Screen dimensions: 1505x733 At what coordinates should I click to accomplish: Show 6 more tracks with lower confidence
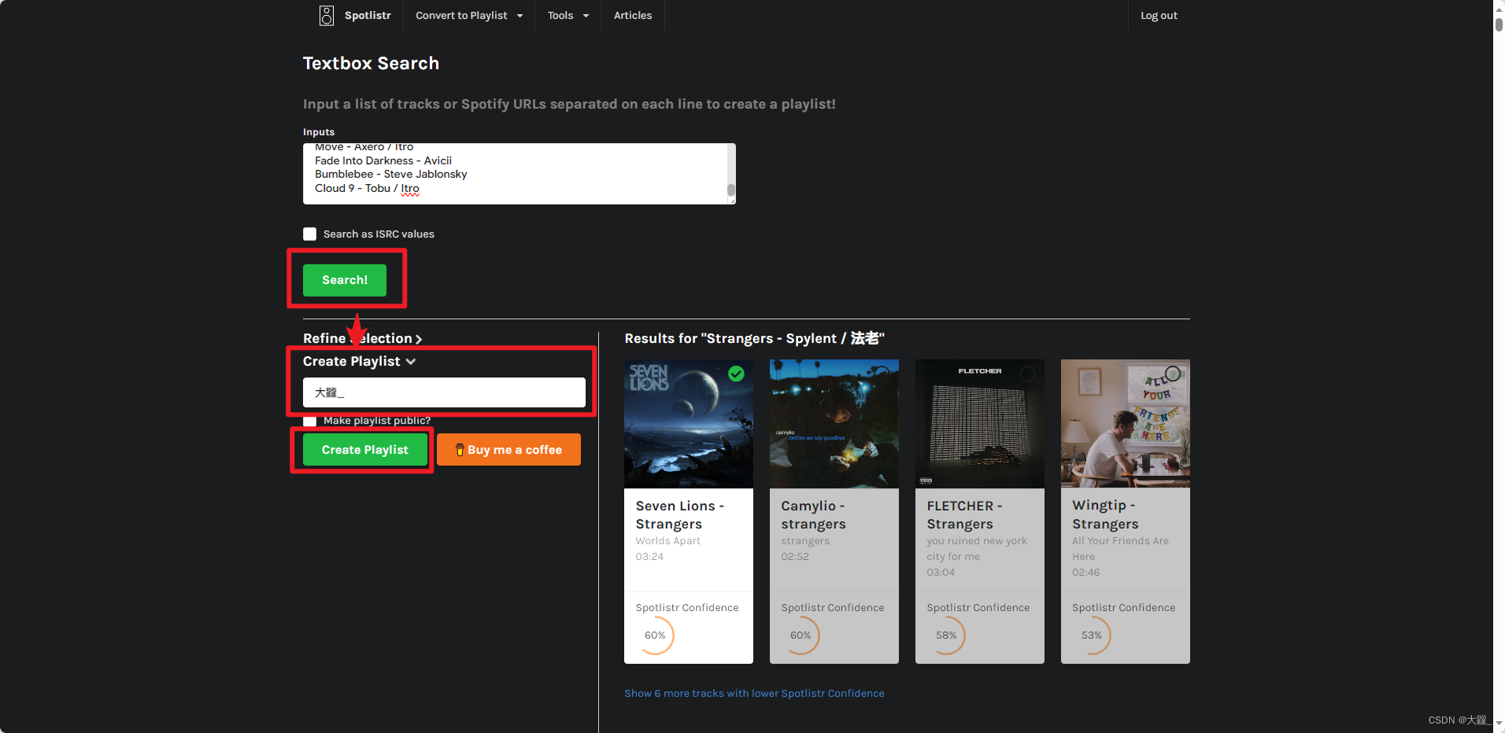[754, 694]
